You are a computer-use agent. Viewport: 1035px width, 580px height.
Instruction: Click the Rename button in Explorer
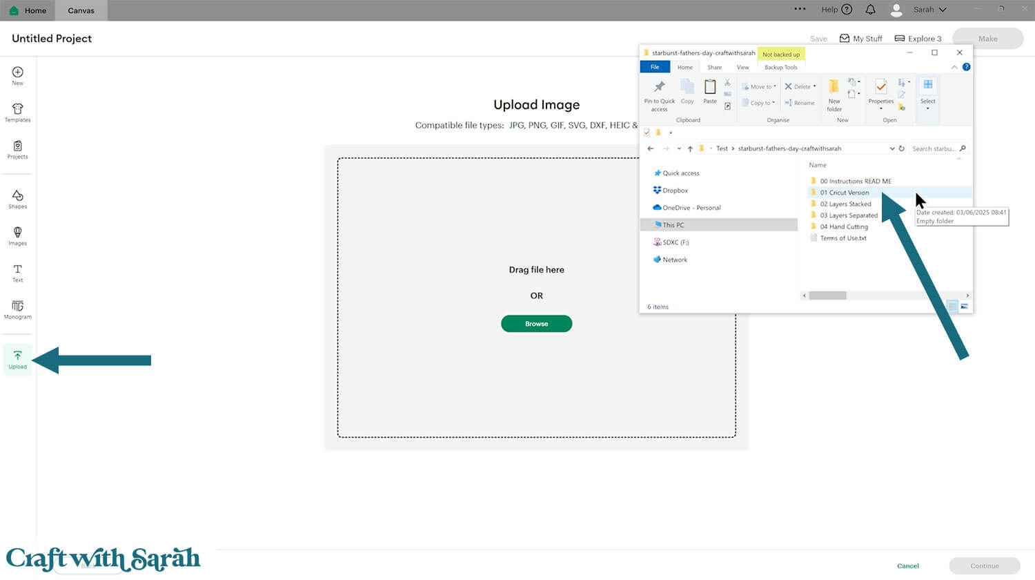[x=800, y=103]
